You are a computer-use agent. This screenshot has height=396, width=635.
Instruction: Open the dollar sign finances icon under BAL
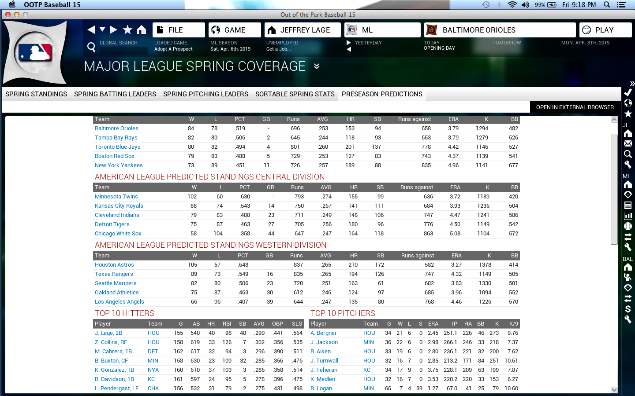coord(628,309)
